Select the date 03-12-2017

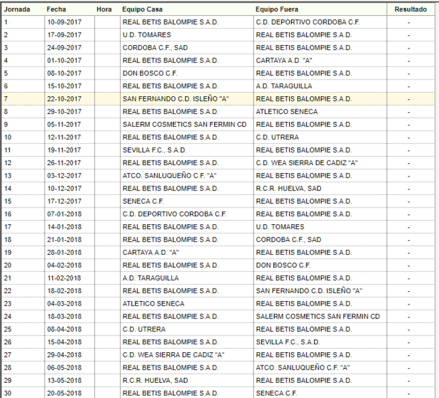pyautogui.click(x=64, y=176)
